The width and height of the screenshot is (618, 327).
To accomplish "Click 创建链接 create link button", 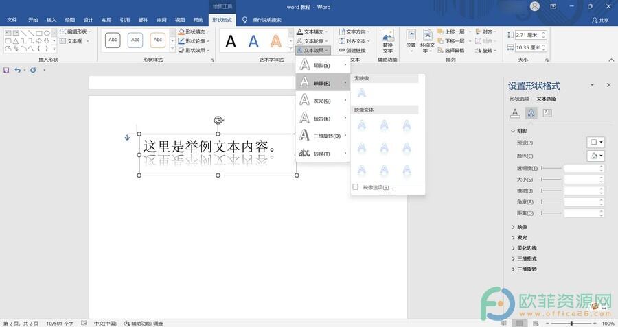I will point(352,50).
